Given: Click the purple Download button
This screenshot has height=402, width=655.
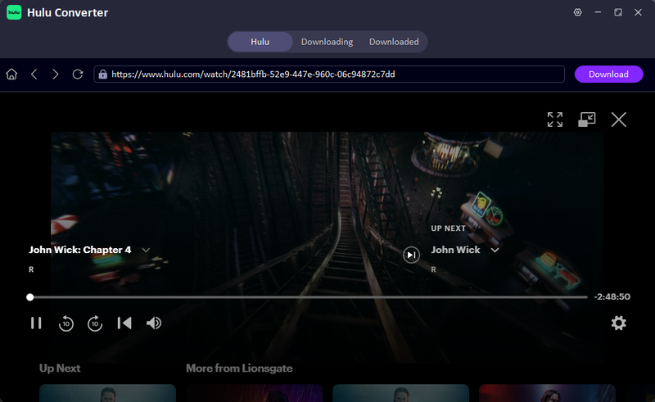Looking at the screenshot, I should (x=608, y=75).
